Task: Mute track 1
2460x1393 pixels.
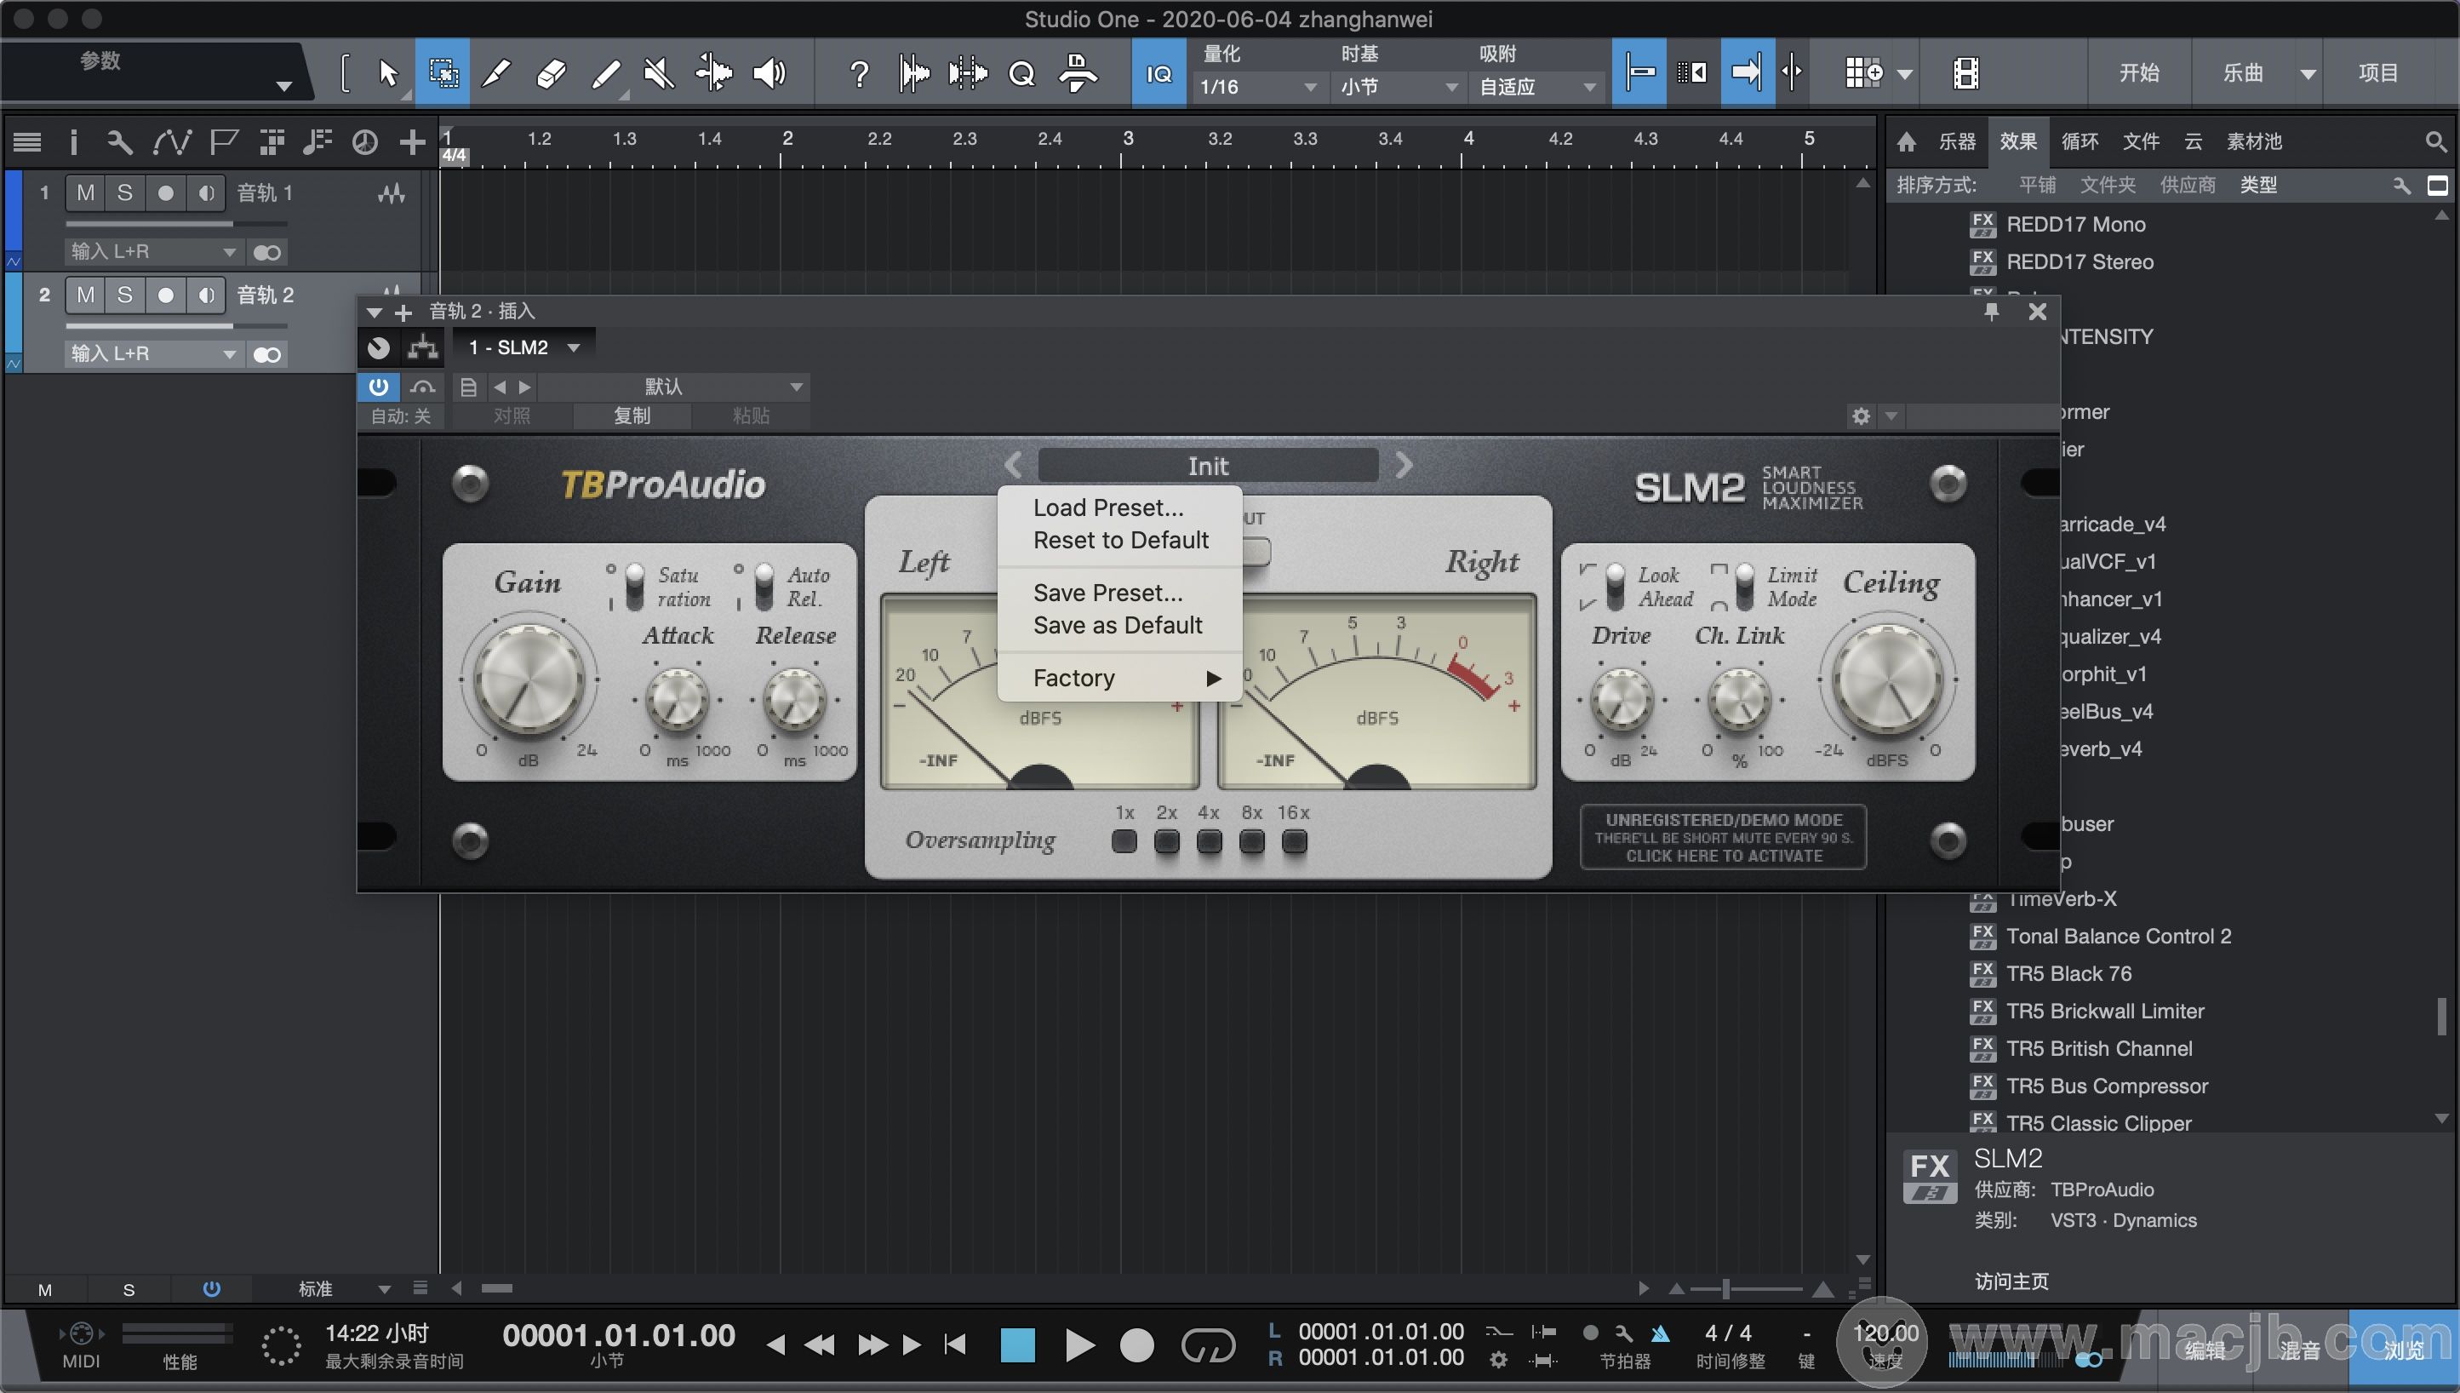Action: click(x=85, y=193)
